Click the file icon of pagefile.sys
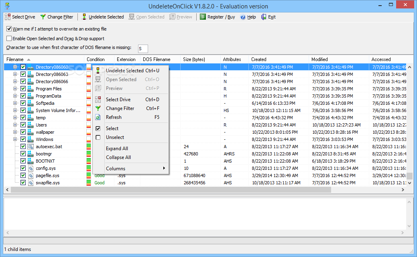 [31, 175]
